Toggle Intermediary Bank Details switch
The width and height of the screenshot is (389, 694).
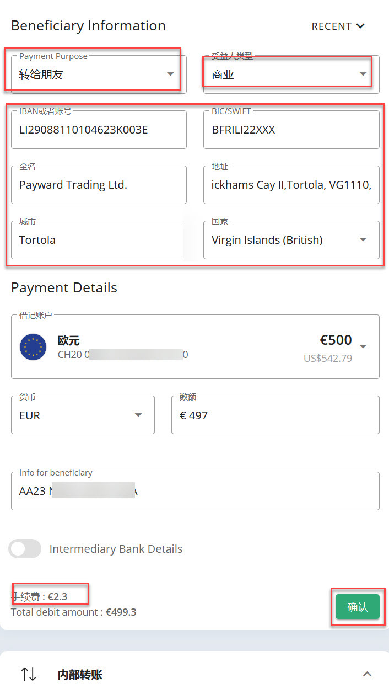(x=25, y=549)
